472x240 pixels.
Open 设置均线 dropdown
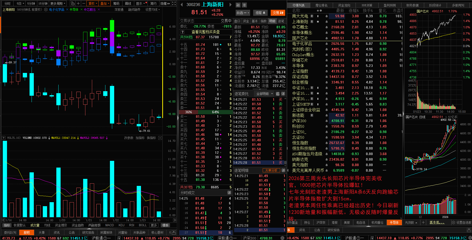point(152,10)
